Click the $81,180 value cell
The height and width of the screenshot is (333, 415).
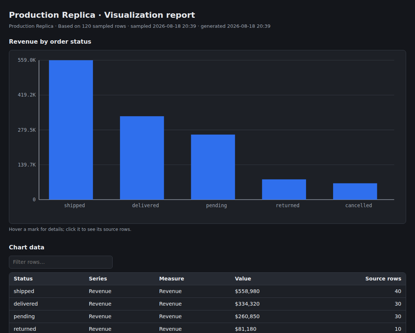pos(246,329)
